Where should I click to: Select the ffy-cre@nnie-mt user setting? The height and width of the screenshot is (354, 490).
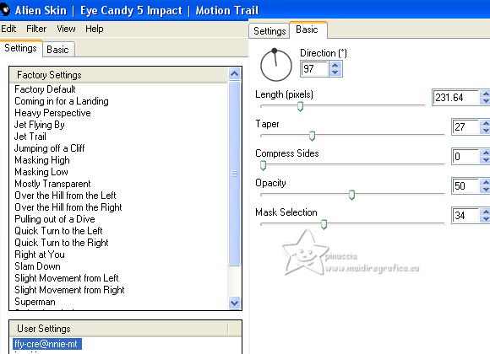pyautogui.click(x=47, y=344)
